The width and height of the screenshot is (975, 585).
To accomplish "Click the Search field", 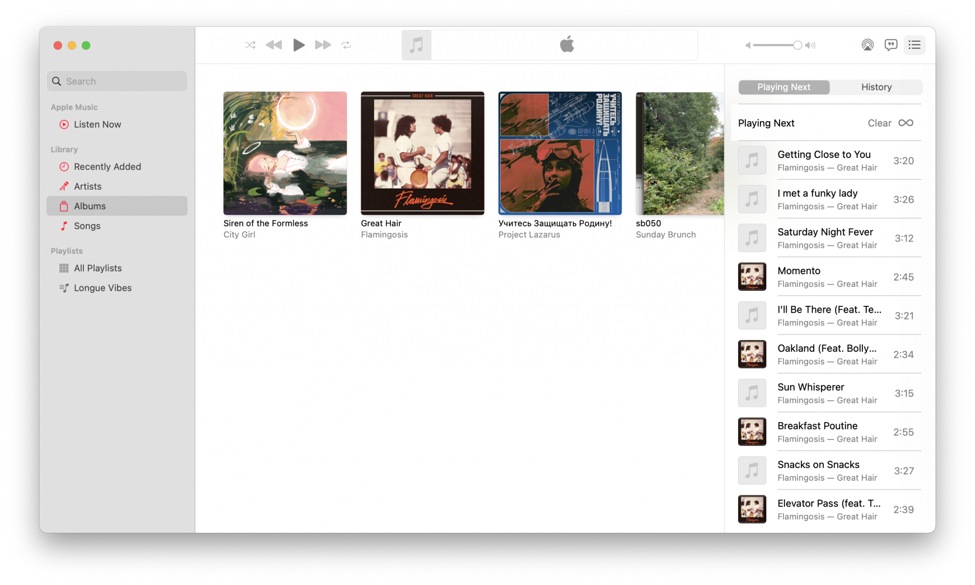I will (117, 81).
